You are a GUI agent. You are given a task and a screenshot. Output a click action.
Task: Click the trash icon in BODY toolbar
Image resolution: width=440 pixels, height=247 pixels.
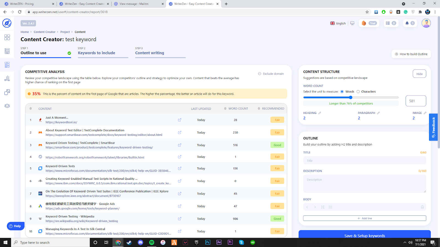(422, 207)
